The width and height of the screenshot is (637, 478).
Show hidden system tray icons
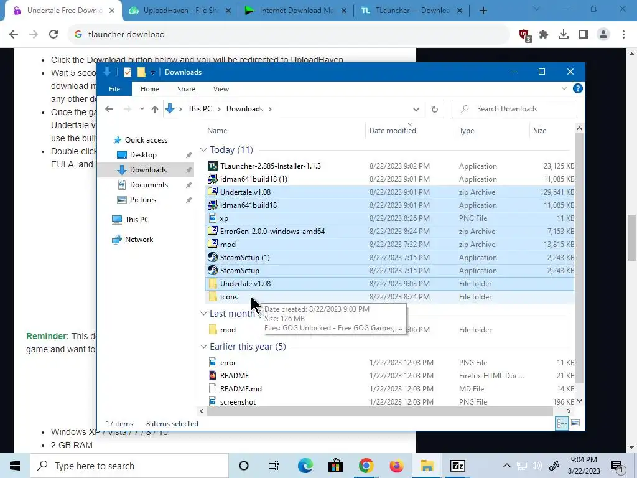[x=506, y=466]
